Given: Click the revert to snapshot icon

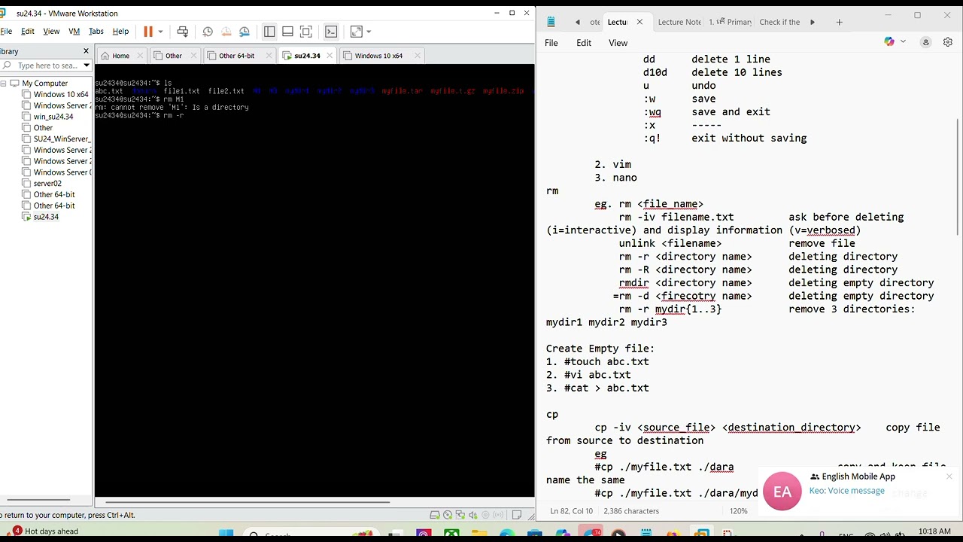Looking at the screenshot, I should point(226,32).
